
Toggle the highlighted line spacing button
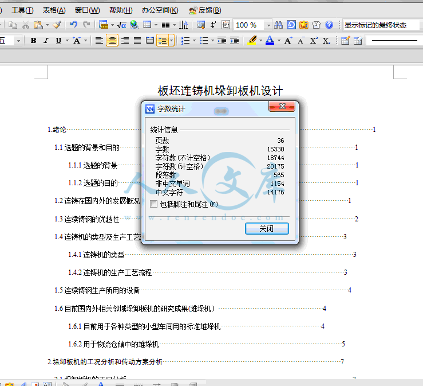tap(163, 41)
